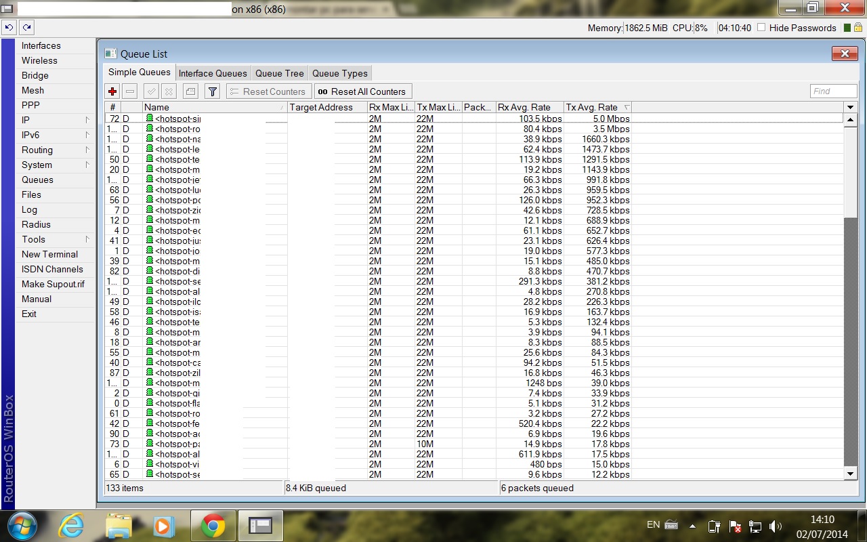867x542 pixels.
Task: Click the scroll-down arrow of the queue list
Action: (851, 474)
